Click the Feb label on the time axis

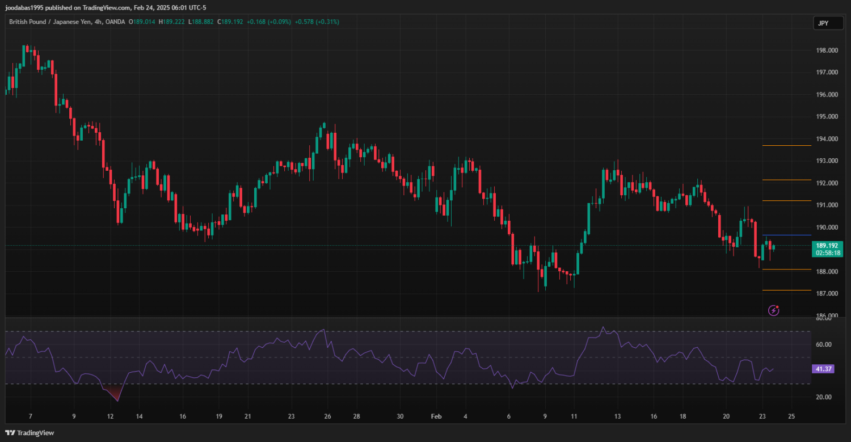436,416
